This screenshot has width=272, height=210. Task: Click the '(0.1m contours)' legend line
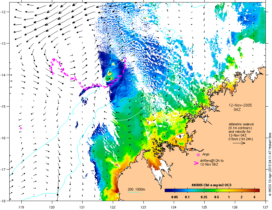pos(240,128)
